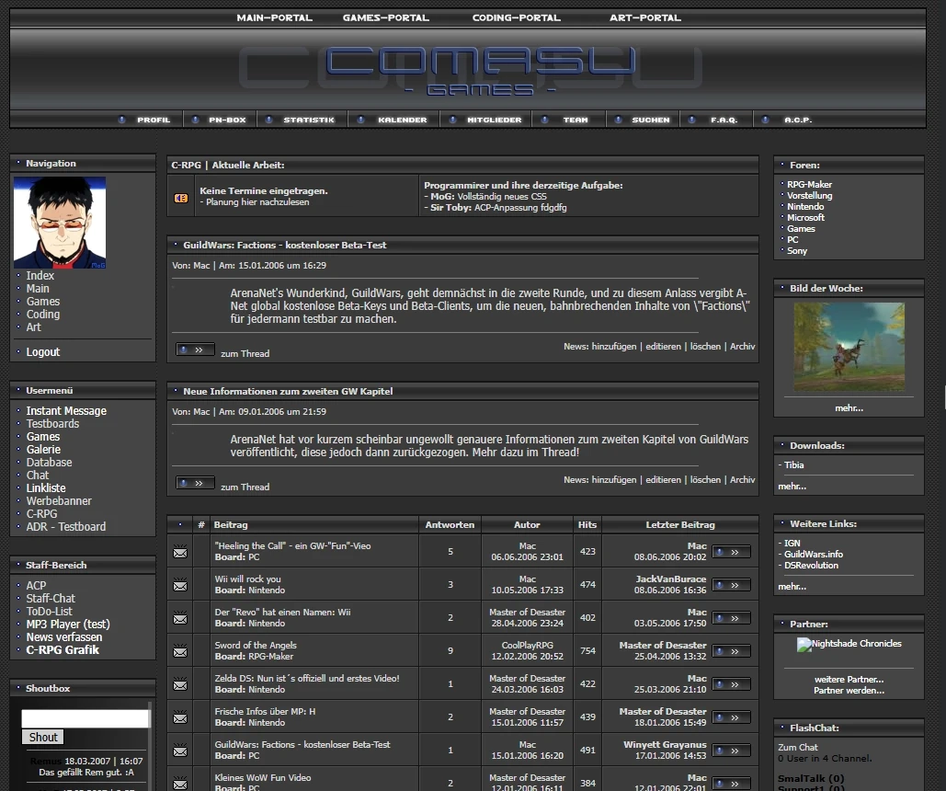The height and width of the screenshot is (791, 946).
Task: Click löschen under zweiten GW Kapitel news
Action: (705, 480)
